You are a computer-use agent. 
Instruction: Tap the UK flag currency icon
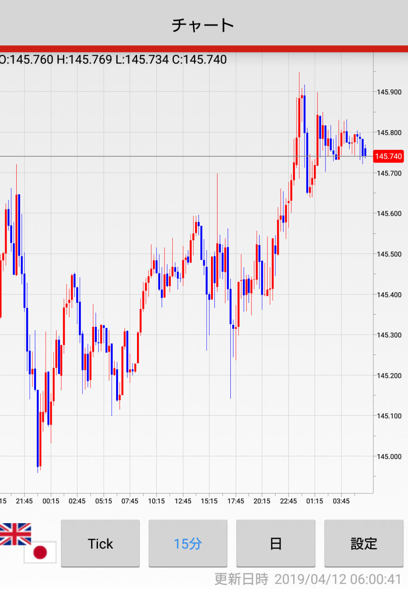[x=15, y=534]
